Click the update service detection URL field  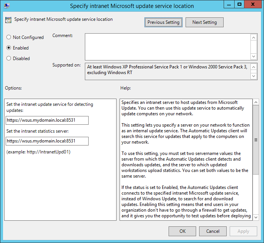pos(47,120)
